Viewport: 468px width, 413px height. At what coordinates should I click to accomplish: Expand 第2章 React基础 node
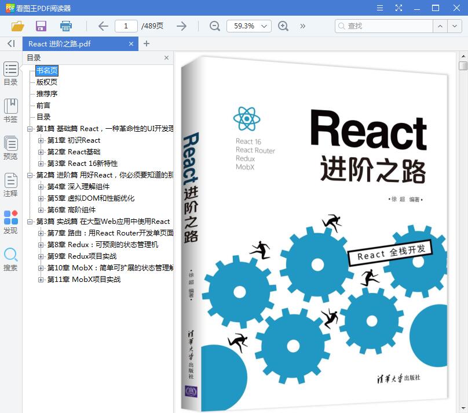pyautogui.click(x=41, y=152)
